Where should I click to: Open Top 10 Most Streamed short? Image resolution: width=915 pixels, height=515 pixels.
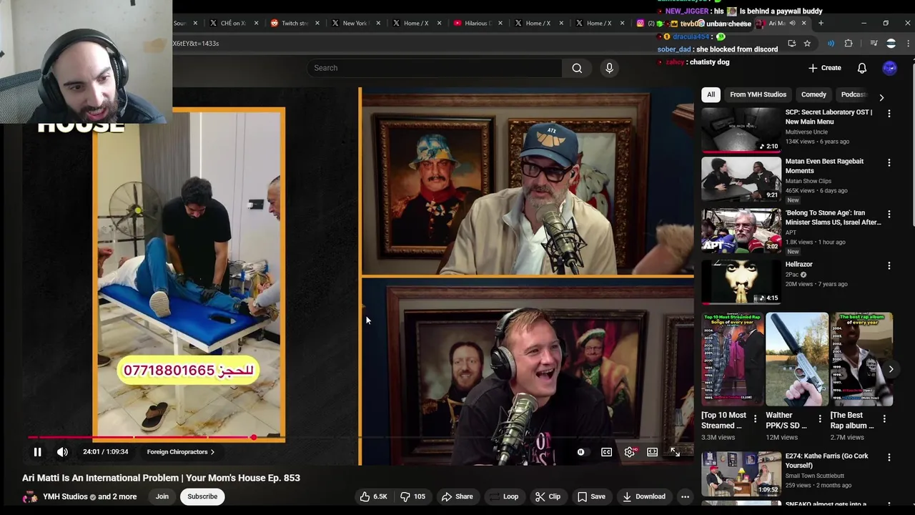pyautogui.click(x=732, y=359)
